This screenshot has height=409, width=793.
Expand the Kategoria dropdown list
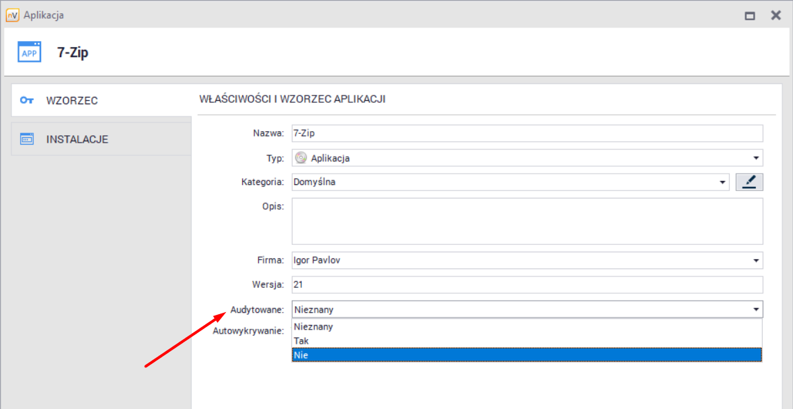click(x=722, y=182)
